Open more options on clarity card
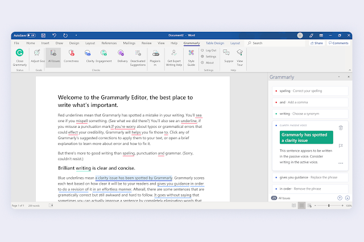Screen dimensions: 364x242 point(341,163)
